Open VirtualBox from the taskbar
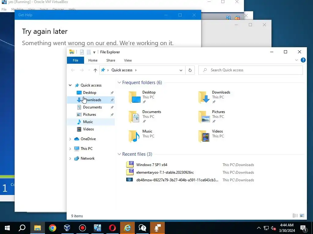 [x=67, y=228]
